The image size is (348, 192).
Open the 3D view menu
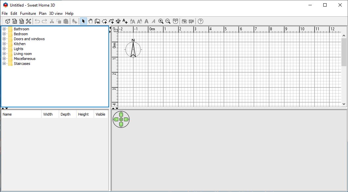pyautogui.click(x=56, y=14)
